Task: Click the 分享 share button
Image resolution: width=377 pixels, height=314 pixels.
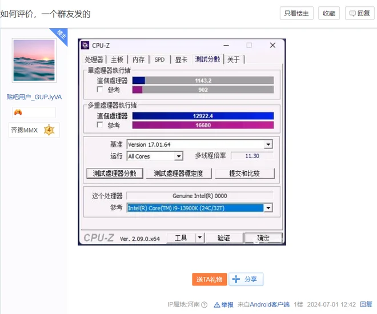Action: click(x=246, y=279)
